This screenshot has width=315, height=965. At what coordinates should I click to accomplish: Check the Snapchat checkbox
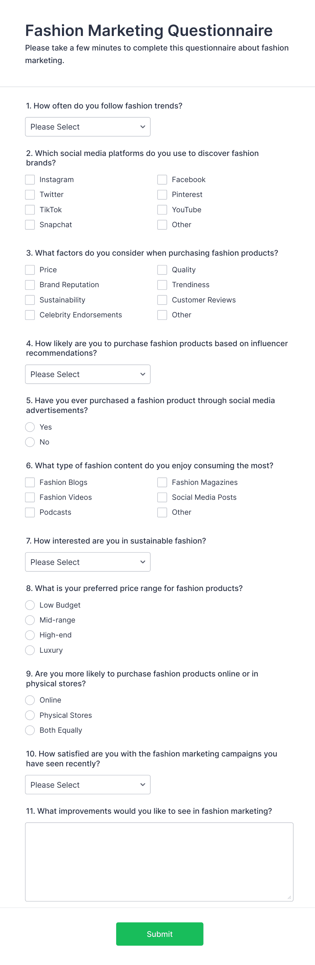29,225
